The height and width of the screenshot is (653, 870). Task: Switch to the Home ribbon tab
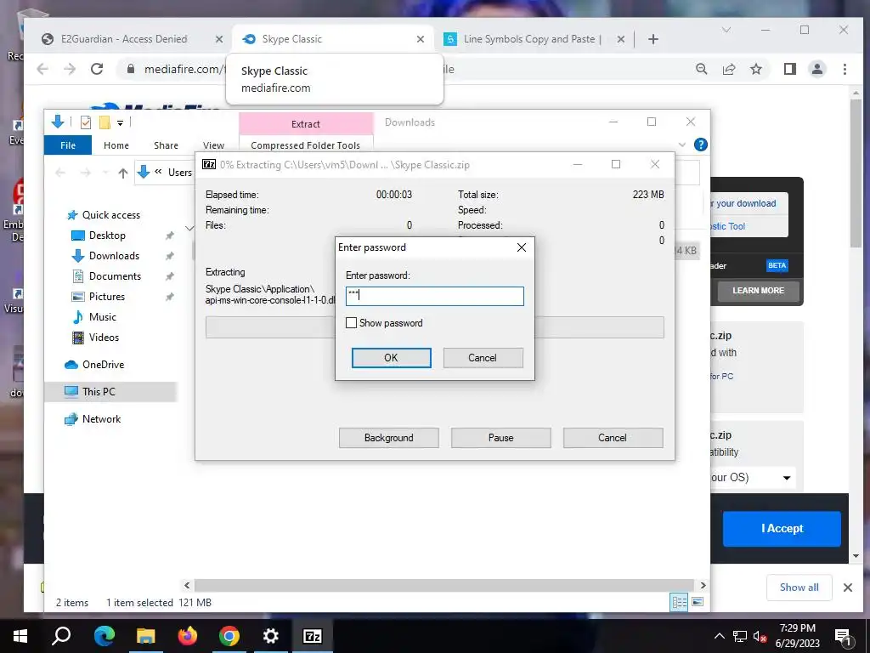pyautogui.click(x=116, y=145)
